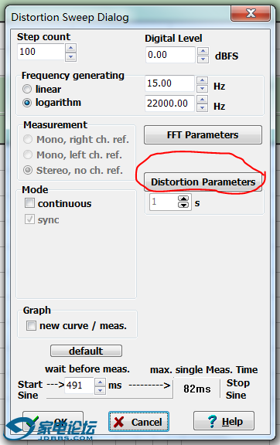The image size is (280, 445).
Task: Decrease wait before meas. milliseconds
Action: pos(100,390)
